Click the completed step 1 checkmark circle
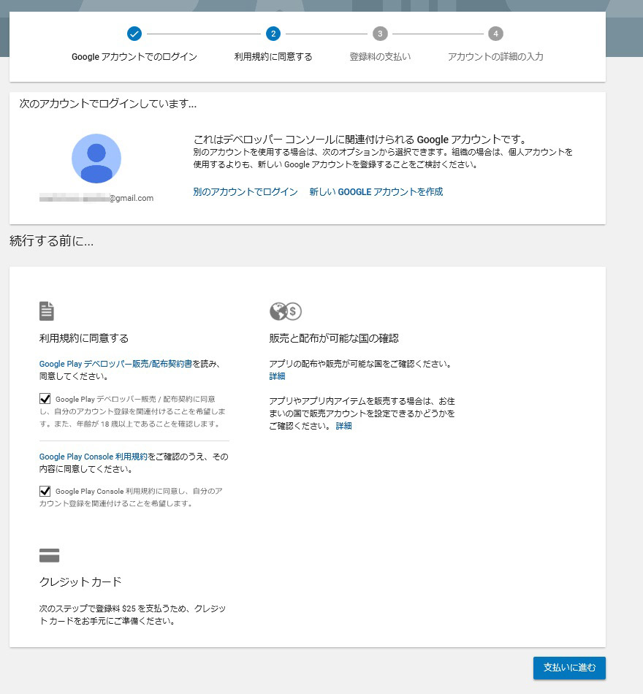This screenshot has width=643, height=694. pos(134,34)
